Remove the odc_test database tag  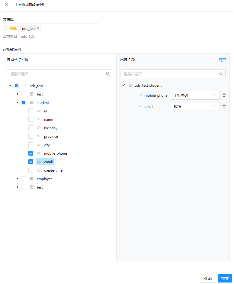tap(38, 28)
